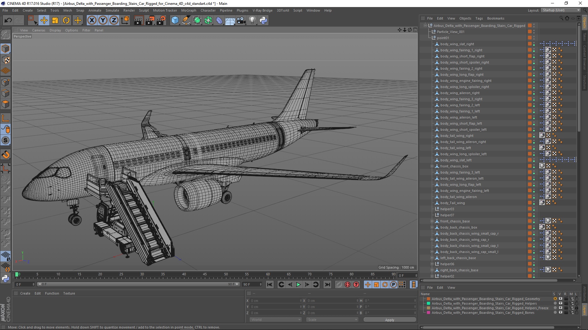Toggle visibility dots for body_wing_slat_right

tap(534, 44)
